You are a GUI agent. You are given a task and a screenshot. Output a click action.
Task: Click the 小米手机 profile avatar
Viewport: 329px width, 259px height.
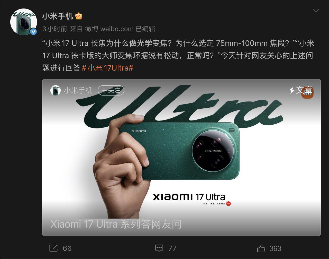tap(24, 22)
